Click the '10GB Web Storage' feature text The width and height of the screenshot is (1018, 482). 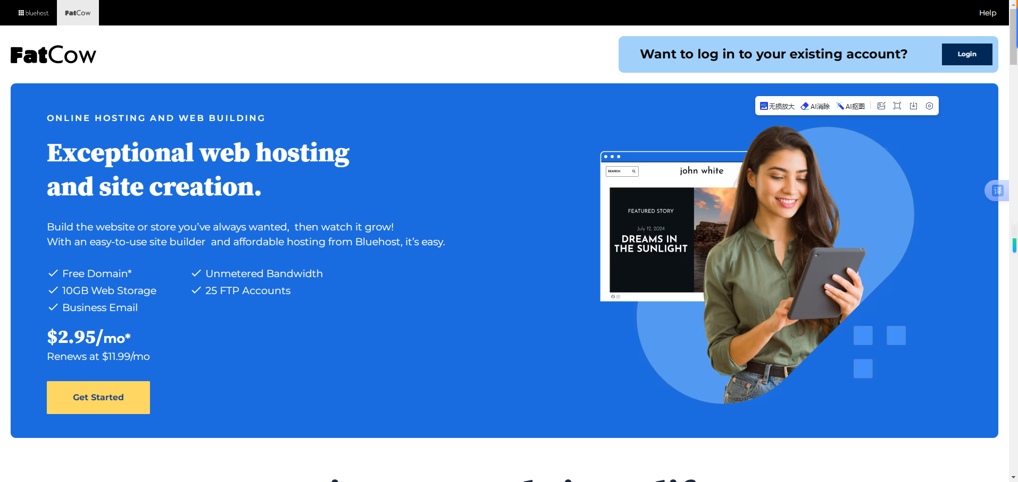109,290
